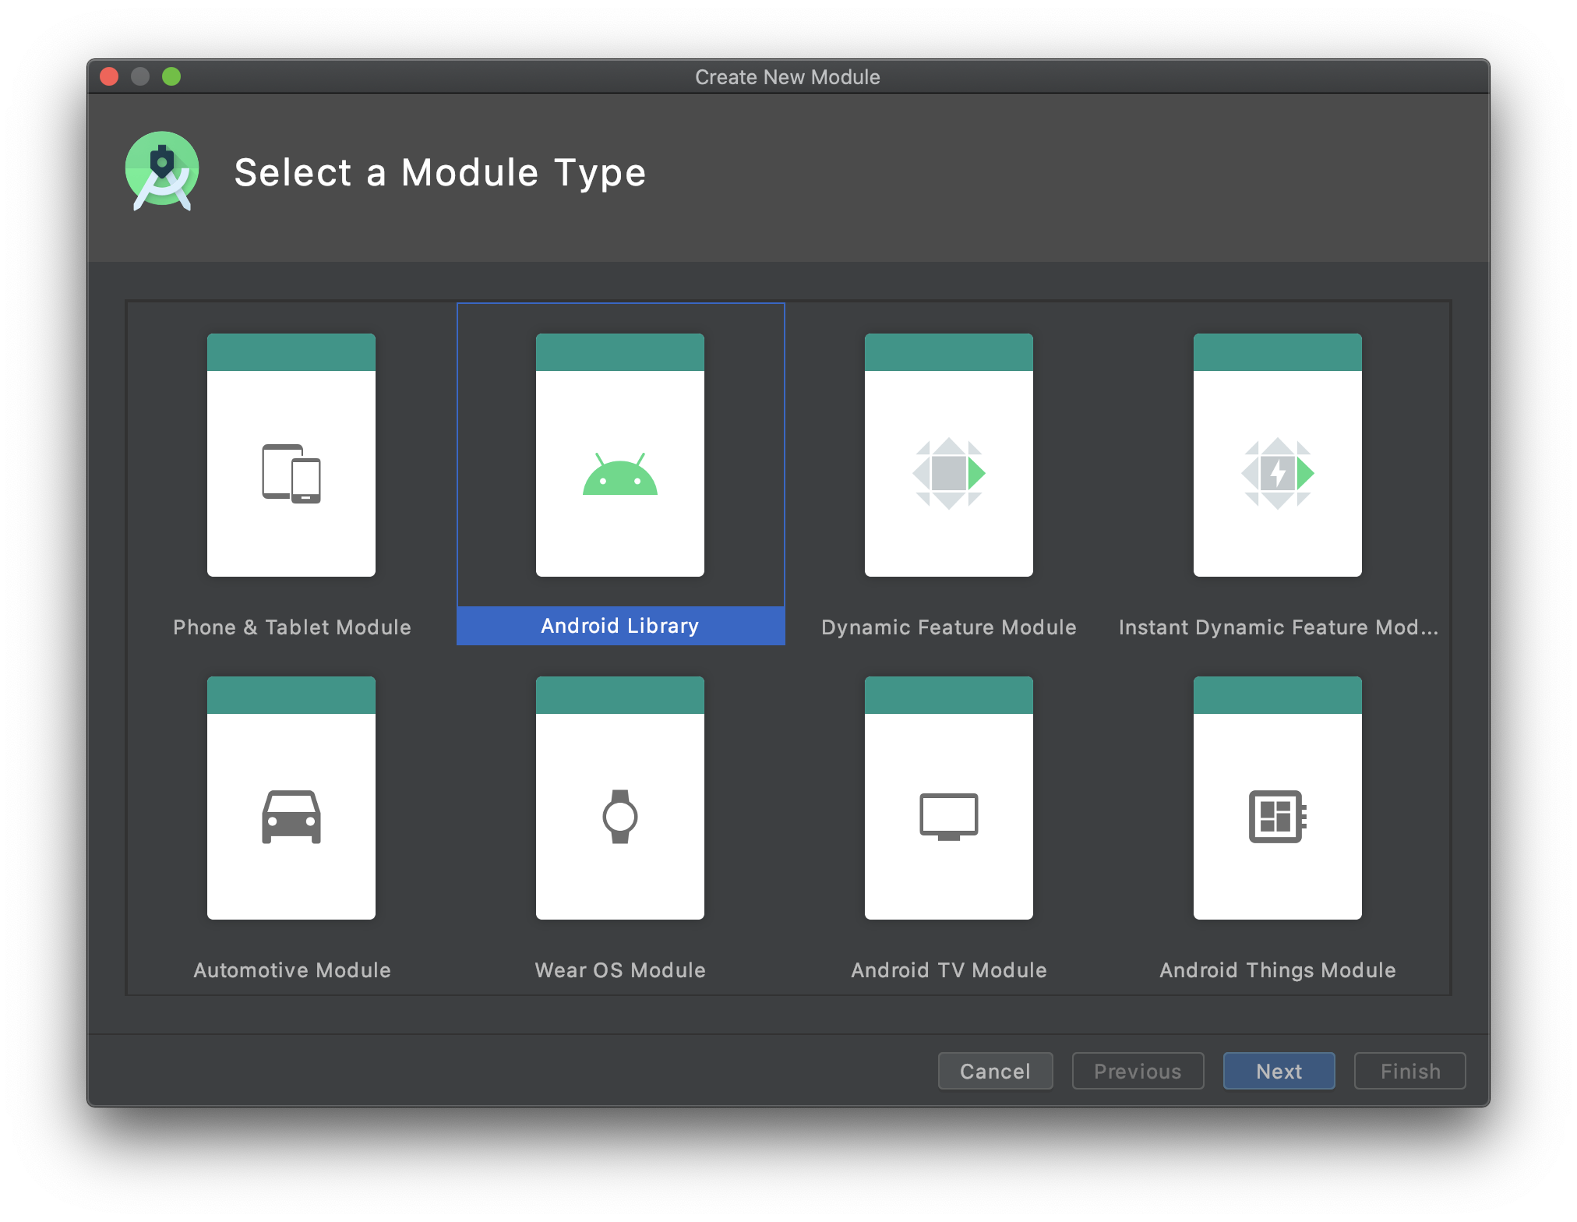Viewport: 1577px width, 1222px height.
Task: Close the Create New Module window
Action: [109, 76]
